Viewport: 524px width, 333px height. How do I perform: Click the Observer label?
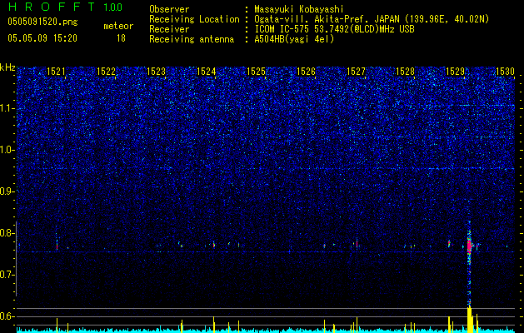tap(169, 9)
